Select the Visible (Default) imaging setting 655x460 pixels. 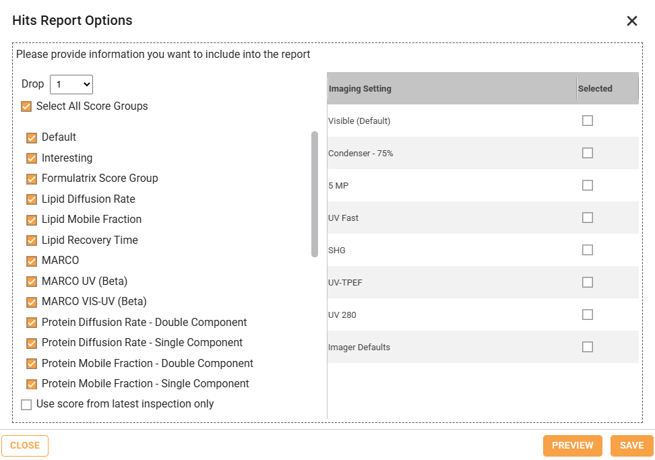[x=588, y=121]
